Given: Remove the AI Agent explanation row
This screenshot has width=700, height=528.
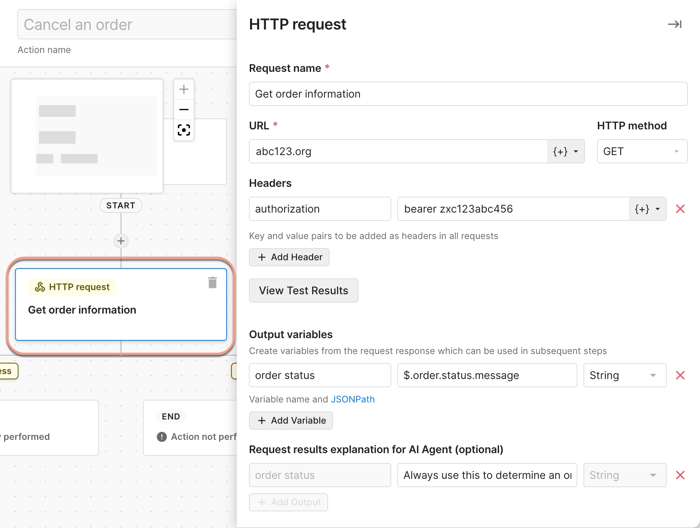Looking at the screenshot, I should [680, 475].
